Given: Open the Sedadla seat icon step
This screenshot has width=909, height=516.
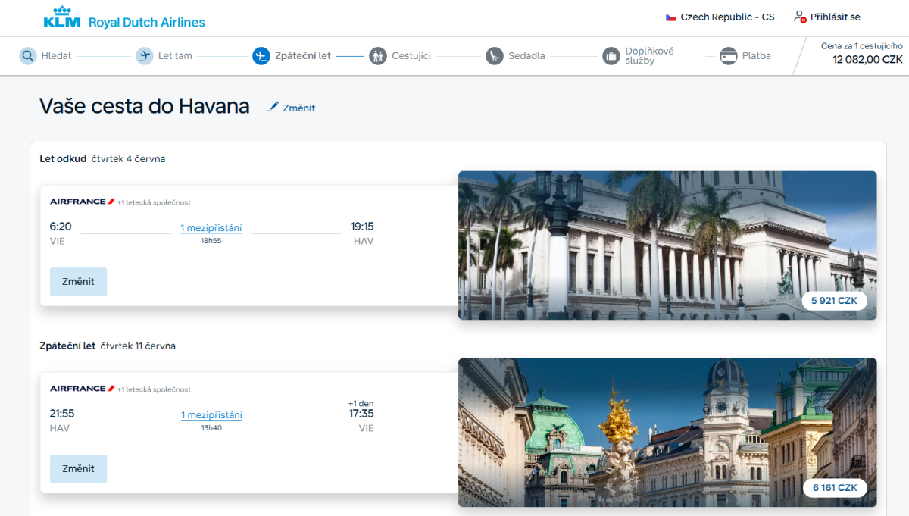Looking at the screenshot, I should pos(495,56).
